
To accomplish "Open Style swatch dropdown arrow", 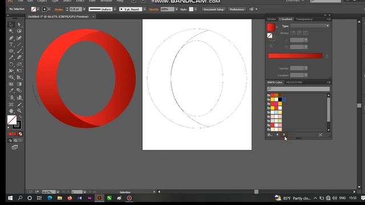I will point(196,9).
